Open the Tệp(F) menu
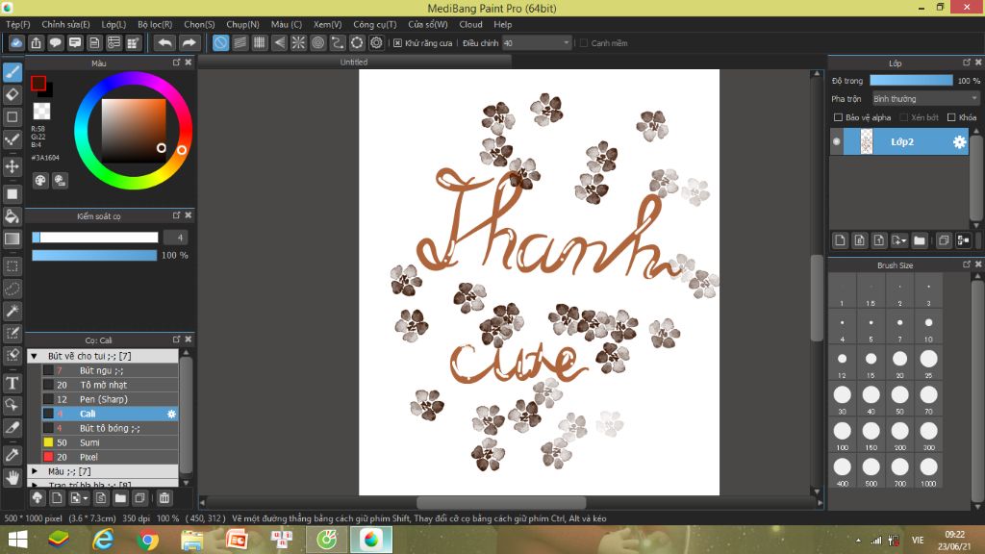 (x=18, y=24)
